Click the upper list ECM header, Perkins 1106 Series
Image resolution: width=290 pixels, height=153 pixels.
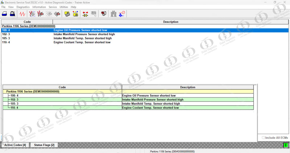pos(29,26)
